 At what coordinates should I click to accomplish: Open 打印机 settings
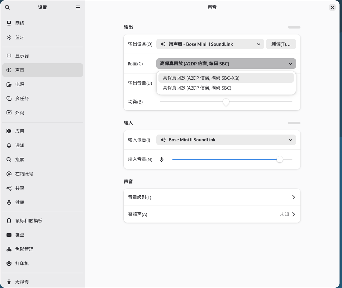coord(42,264)
